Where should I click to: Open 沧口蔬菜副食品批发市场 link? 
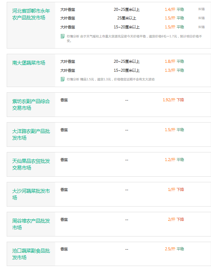(x=31, y=254)
